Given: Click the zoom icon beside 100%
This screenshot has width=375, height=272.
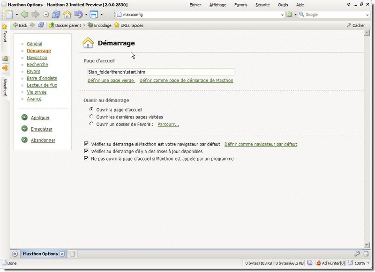Looking at the screenshot, I should click(350, 263).
